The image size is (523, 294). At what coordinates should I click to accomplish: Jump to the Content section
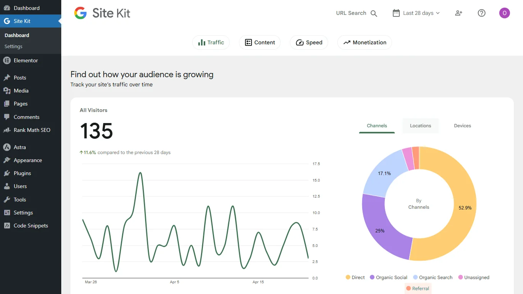[x=260, y=42]
